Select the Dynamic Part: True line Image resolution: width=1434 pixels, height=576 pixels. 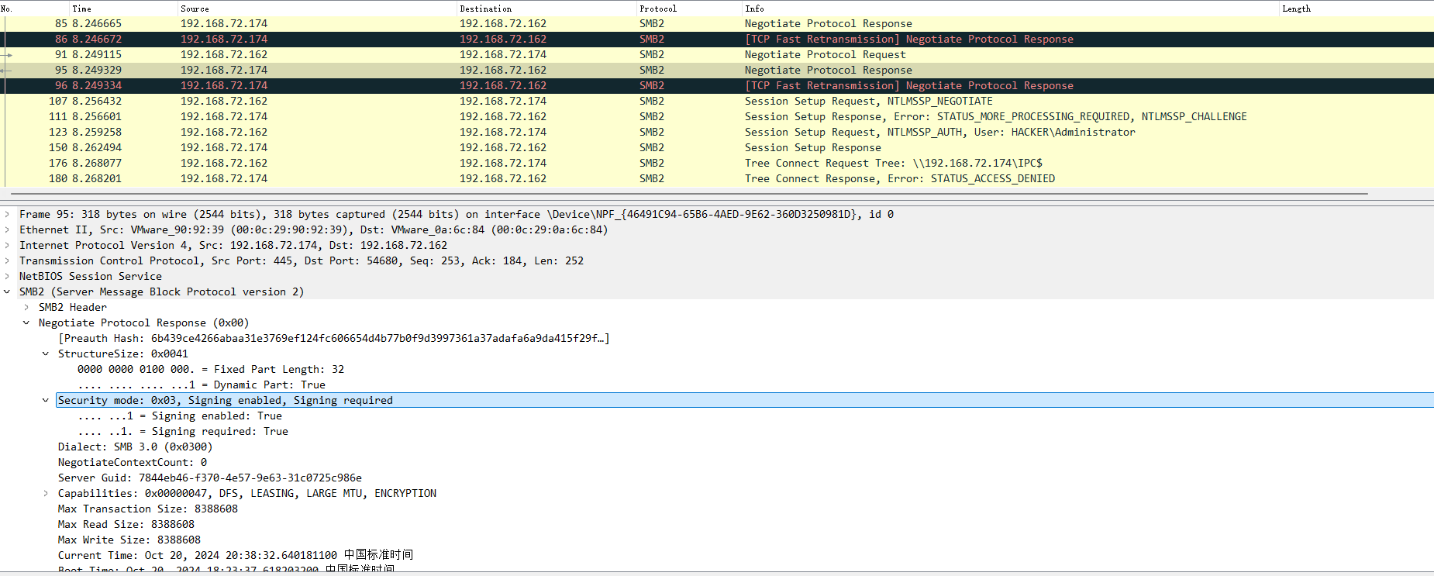pos(202,385)
